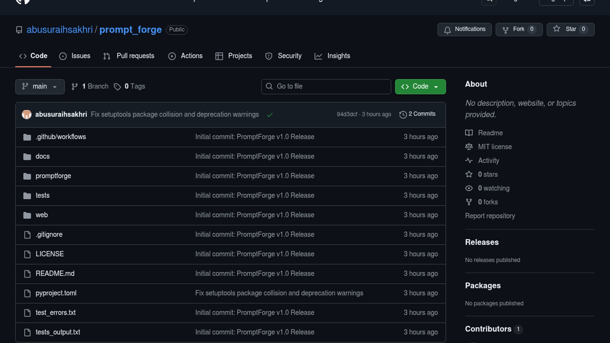Click the Notifications bell button
This screenshot has width=610, height=343.
pyautogui.click(x=464, y=29)
